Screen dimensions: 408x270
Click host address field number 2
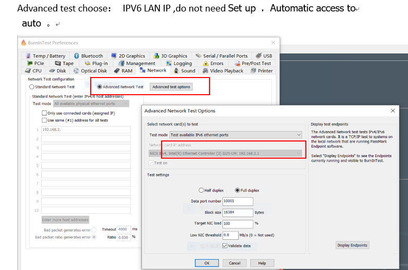86,138
